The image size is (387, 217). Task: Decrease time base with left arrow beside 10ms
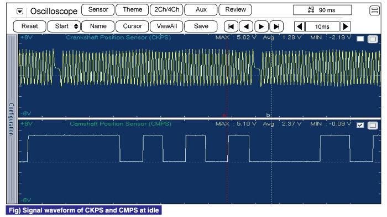300,26
